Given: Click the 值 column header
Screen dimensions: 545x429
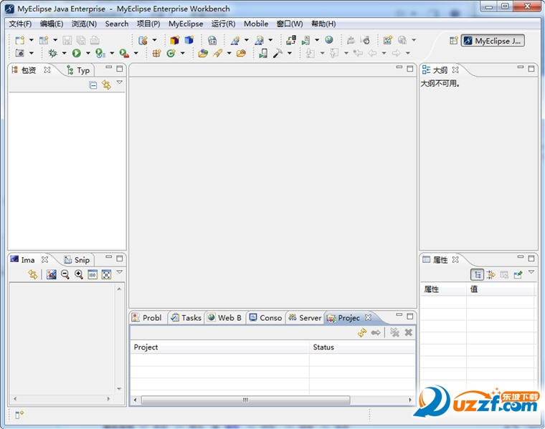Looking at the screenshot, I should (500, 289).
